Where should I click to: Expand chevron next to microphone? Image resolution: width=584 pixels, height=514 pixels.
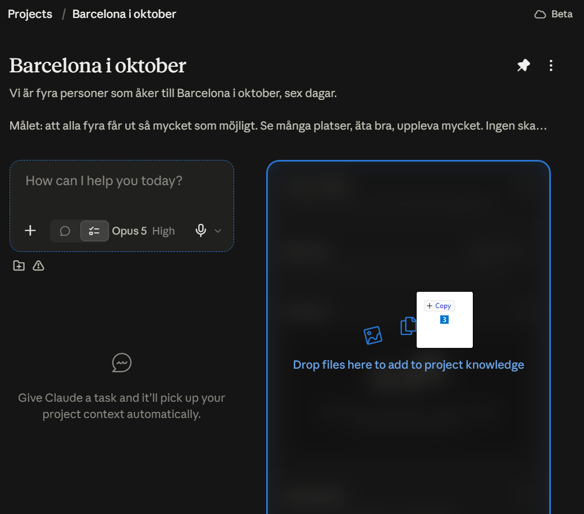coord(218,231)
